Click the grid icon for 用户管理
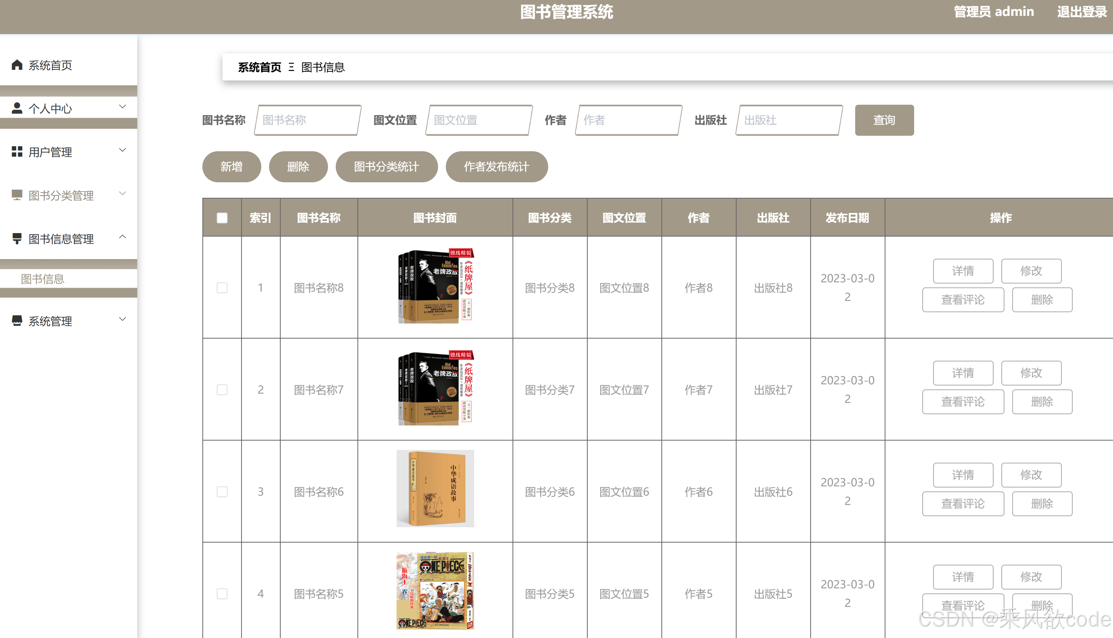Viewport: 1113px width, 638px height. (x=17, y=152)
